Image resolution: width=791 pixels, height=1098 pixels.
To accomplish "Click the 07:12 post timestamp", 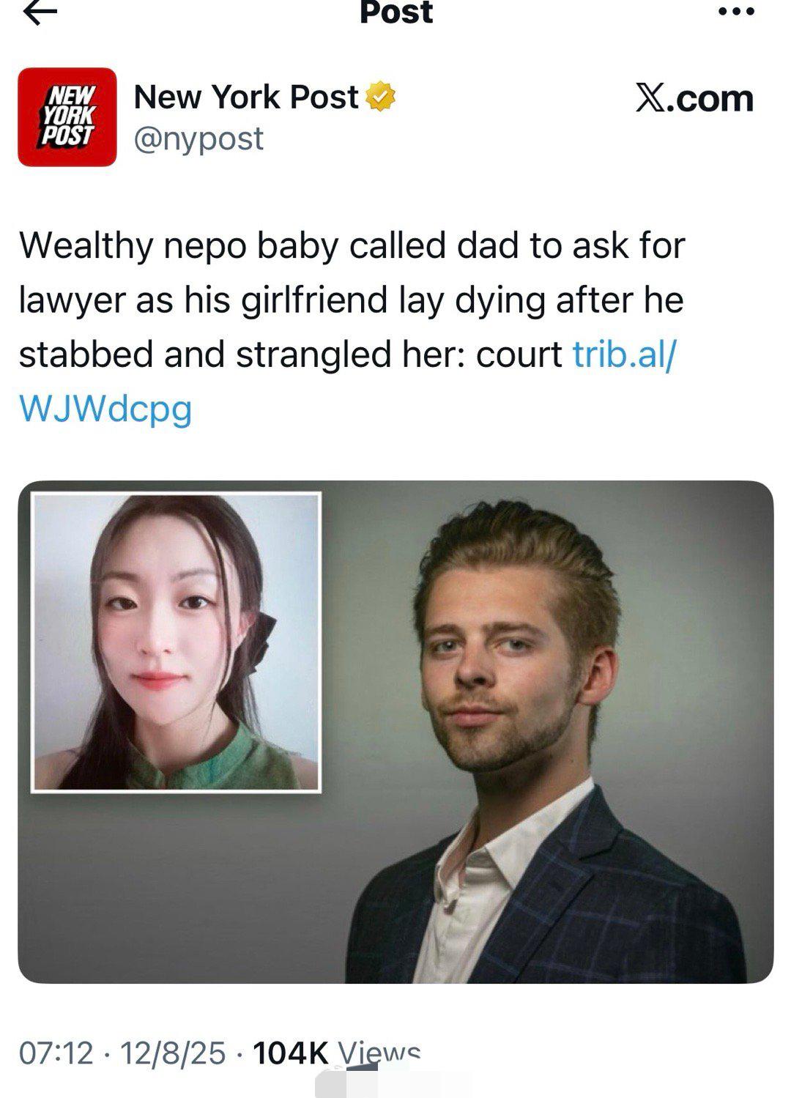I will (56, 1053).
